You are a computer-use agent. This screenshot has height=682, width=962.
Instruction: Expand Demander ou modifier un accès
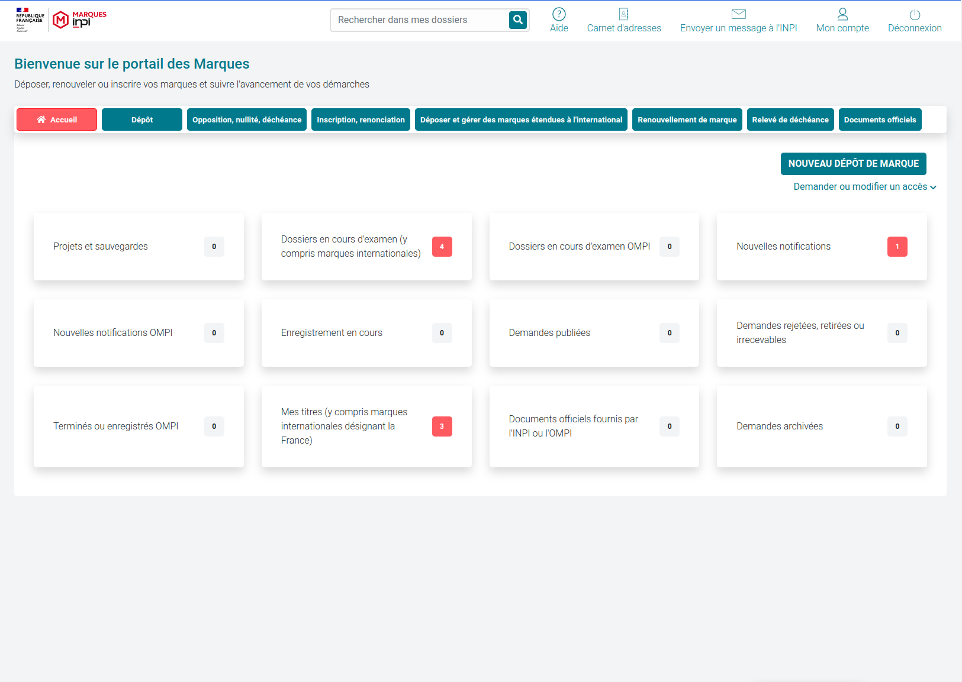(864, 187)
